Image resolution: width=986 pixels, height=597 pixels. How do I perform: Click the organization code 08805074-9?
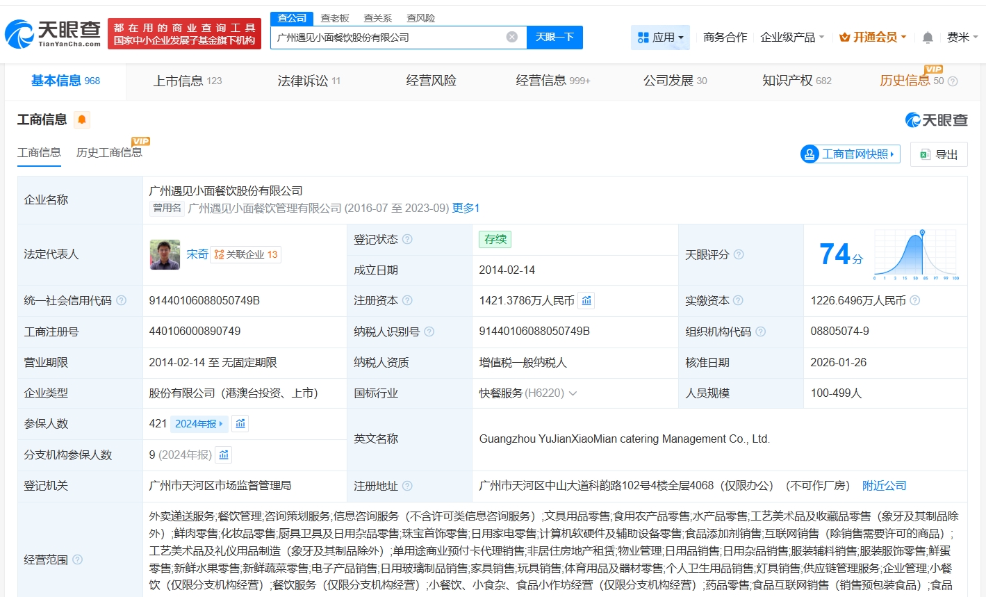(x=839, y=332)
